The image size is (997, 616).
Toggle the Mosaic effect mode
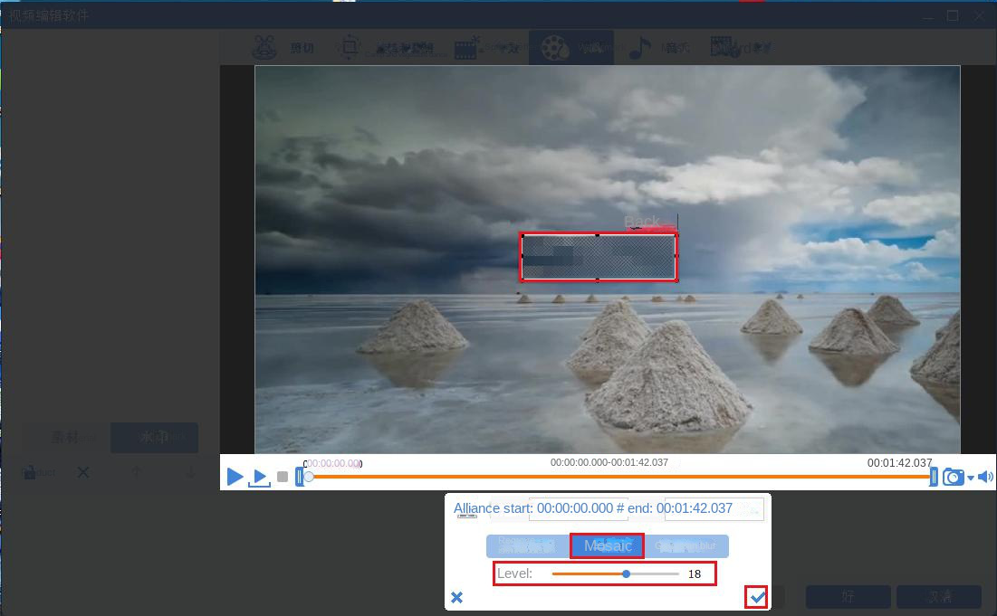click(607, 545)
